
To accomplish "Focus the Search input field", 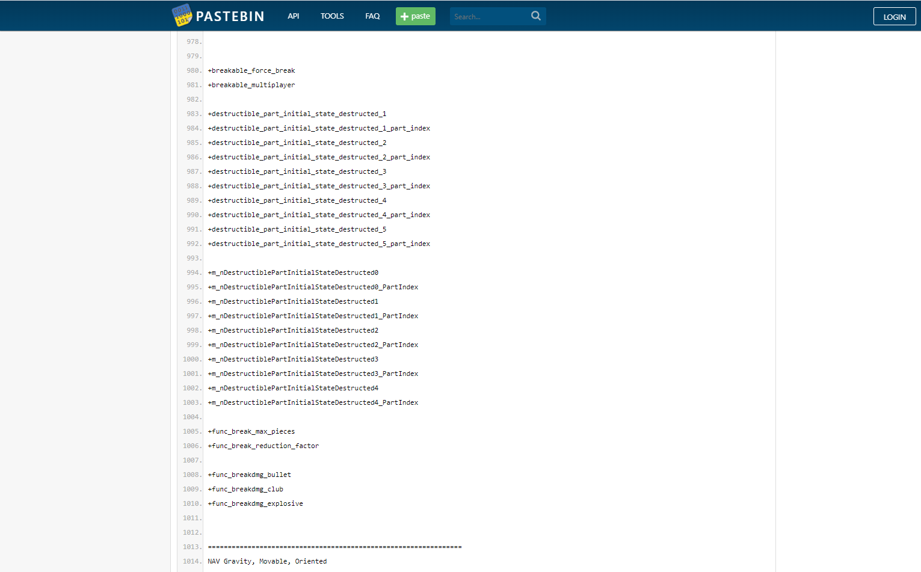I will (x=488, y=17).
